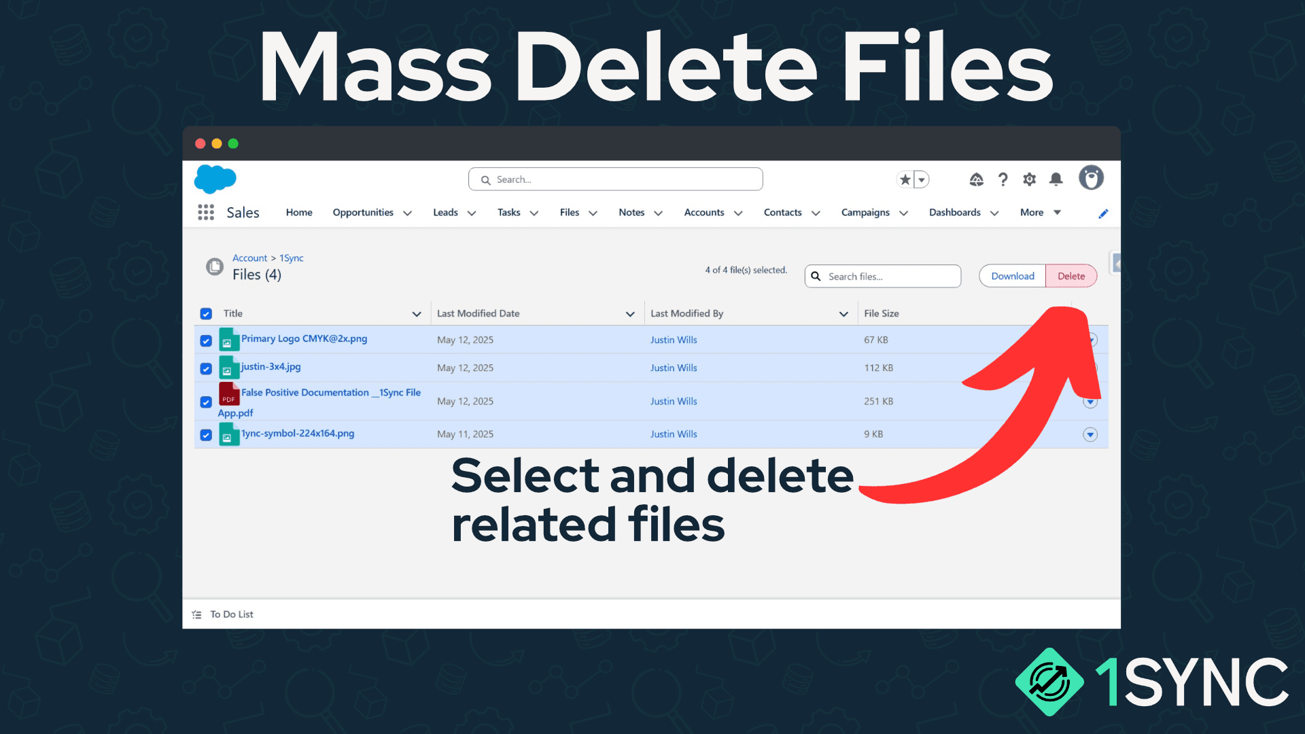Open the Last Modified By column chevron
The width and height of the screenshot is (1305, 734).
843,314
